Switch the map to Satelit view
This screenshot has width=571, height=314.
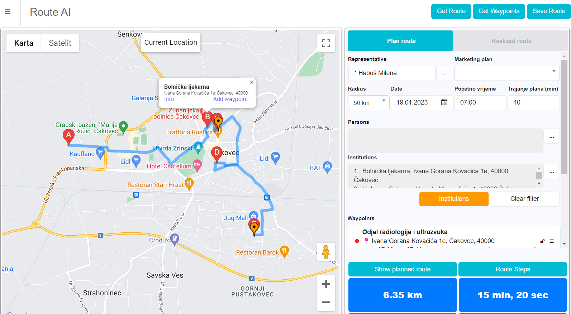click(x=60, y=43)
